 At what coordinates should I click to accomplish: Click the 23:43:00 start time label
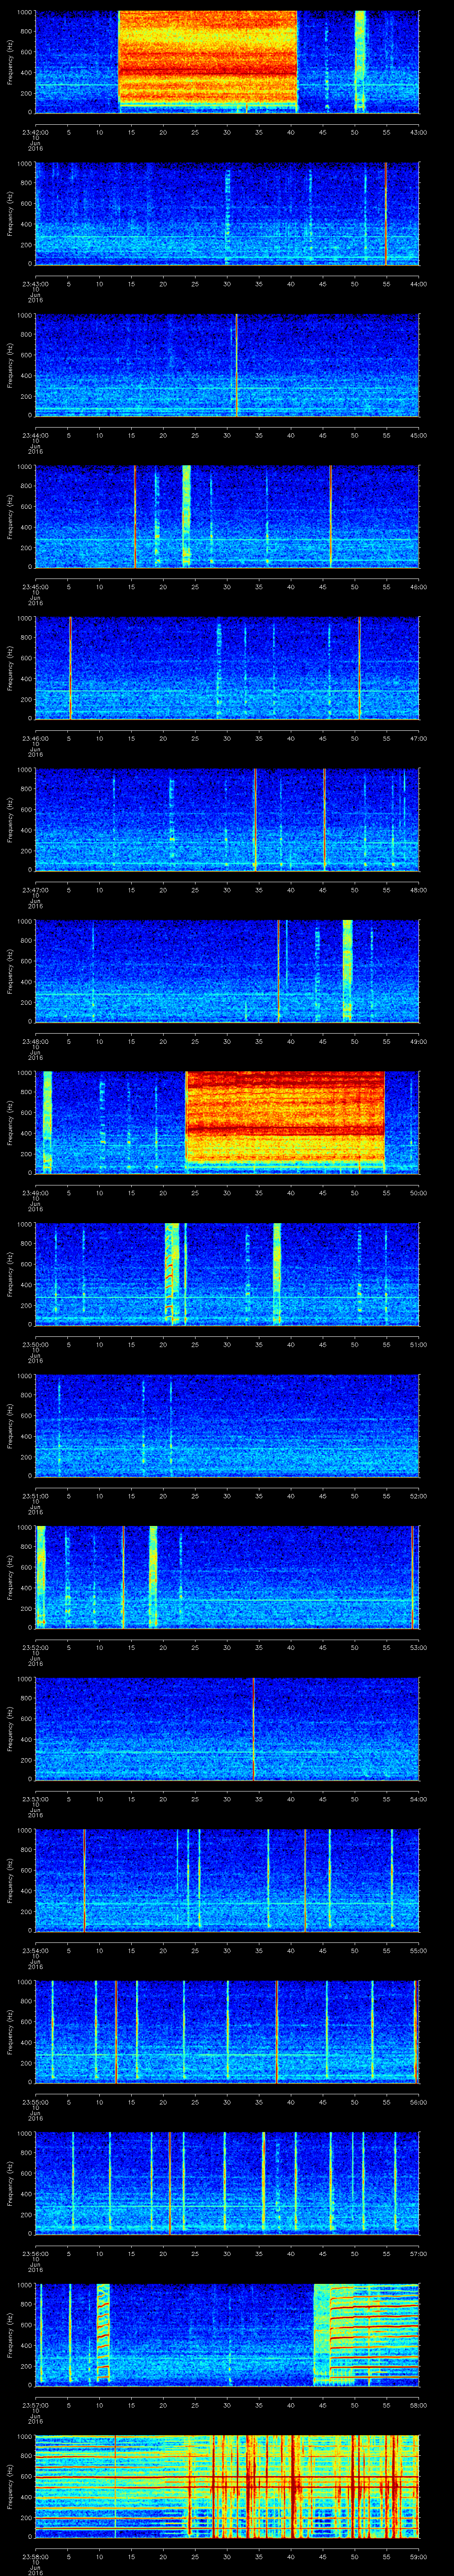click(x=36, y=284)
